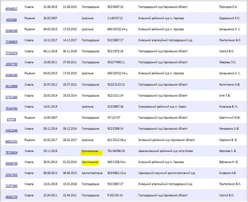The height and width of the screenshot is (202, 248).
Task: Click the 18507793 document link
Action: pos(11,64)
